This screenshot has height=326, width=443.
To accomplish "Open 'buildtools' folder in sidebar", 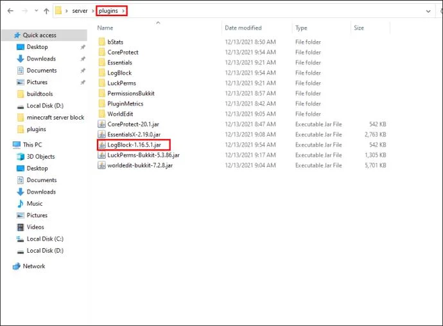I will [x=40, y=94].
